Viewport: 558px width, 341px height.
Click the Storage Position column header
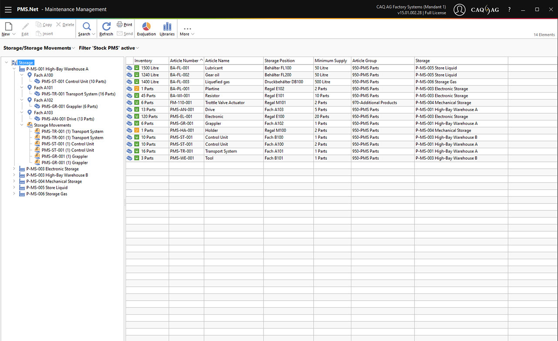(x=280, y=61)
